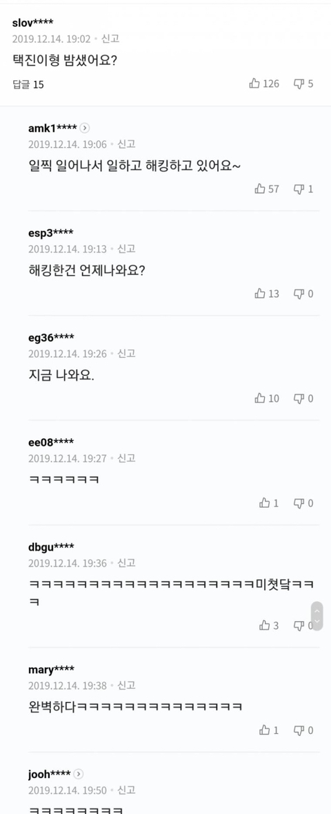Dislike esp3**** reply
Viewport: 331px width, 814px height.
(x=303, y=294)
